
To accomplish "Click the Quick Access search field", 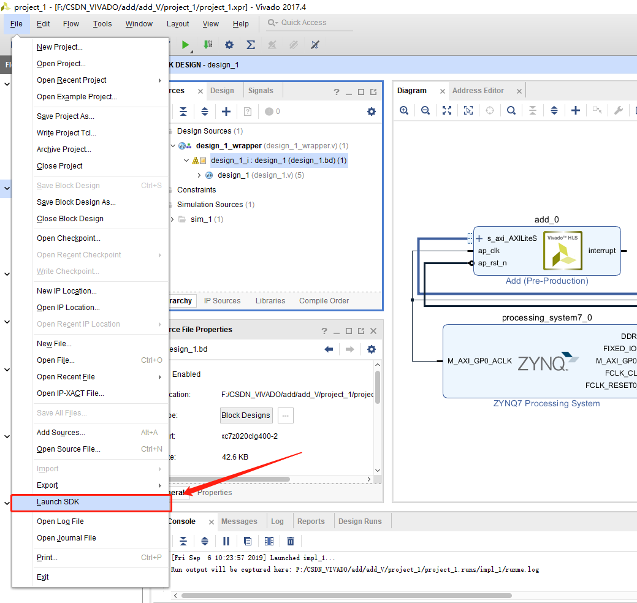I will 310,23.
